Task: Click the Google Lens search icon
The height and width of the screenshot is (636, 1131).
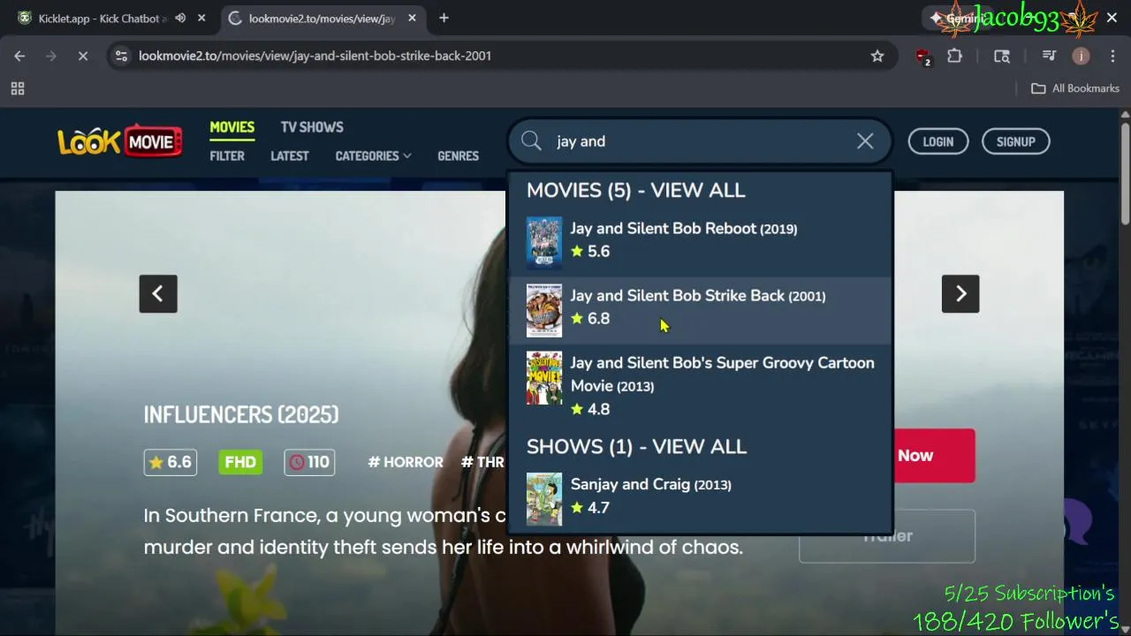Action: click(1002, 56)
